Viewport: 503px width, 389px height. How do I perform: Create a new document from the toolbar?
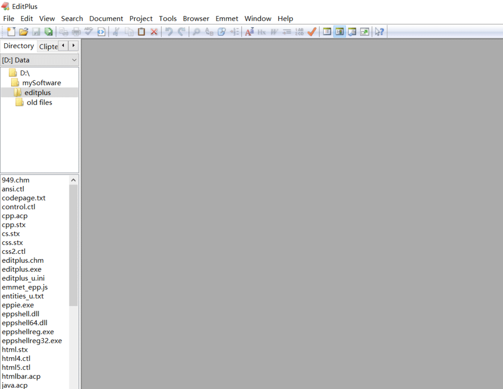click(x=11, y=32)
